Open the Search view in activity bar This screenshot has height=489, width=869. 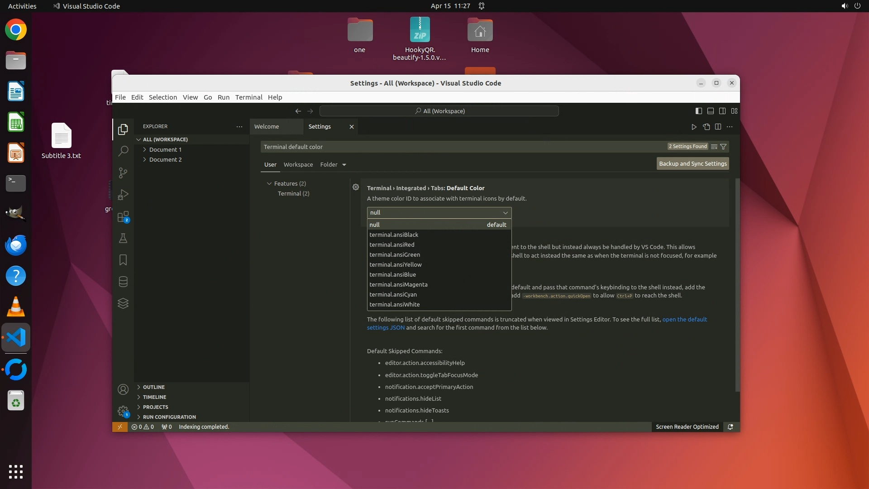coord(123,151)
